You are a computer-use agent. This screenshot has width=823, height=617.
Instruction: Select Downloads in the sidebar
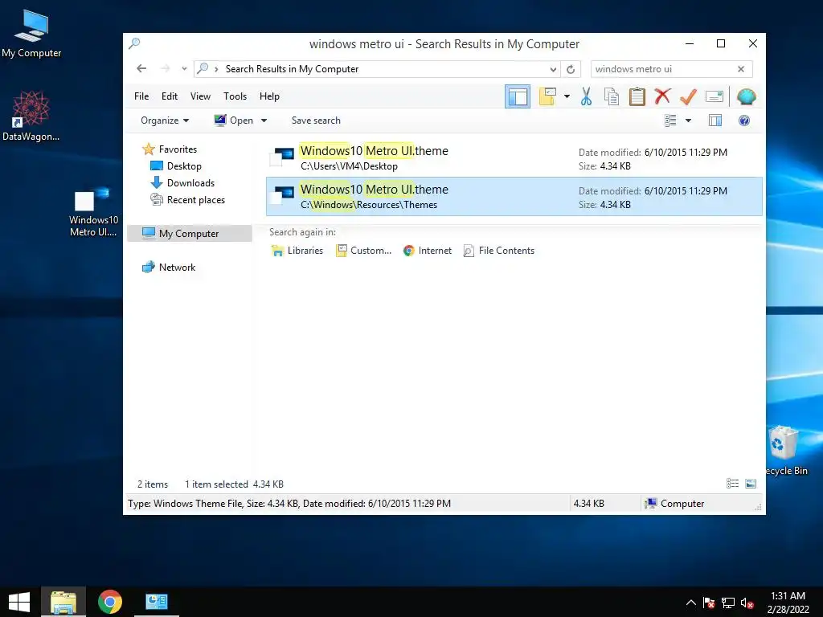pos(190,183)
